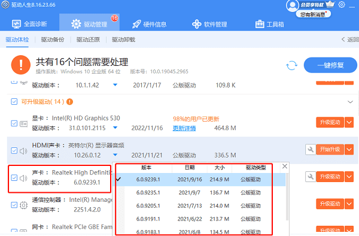Switch to the 全面诊断 tab
Screen dimensions: 359x236
29,24
